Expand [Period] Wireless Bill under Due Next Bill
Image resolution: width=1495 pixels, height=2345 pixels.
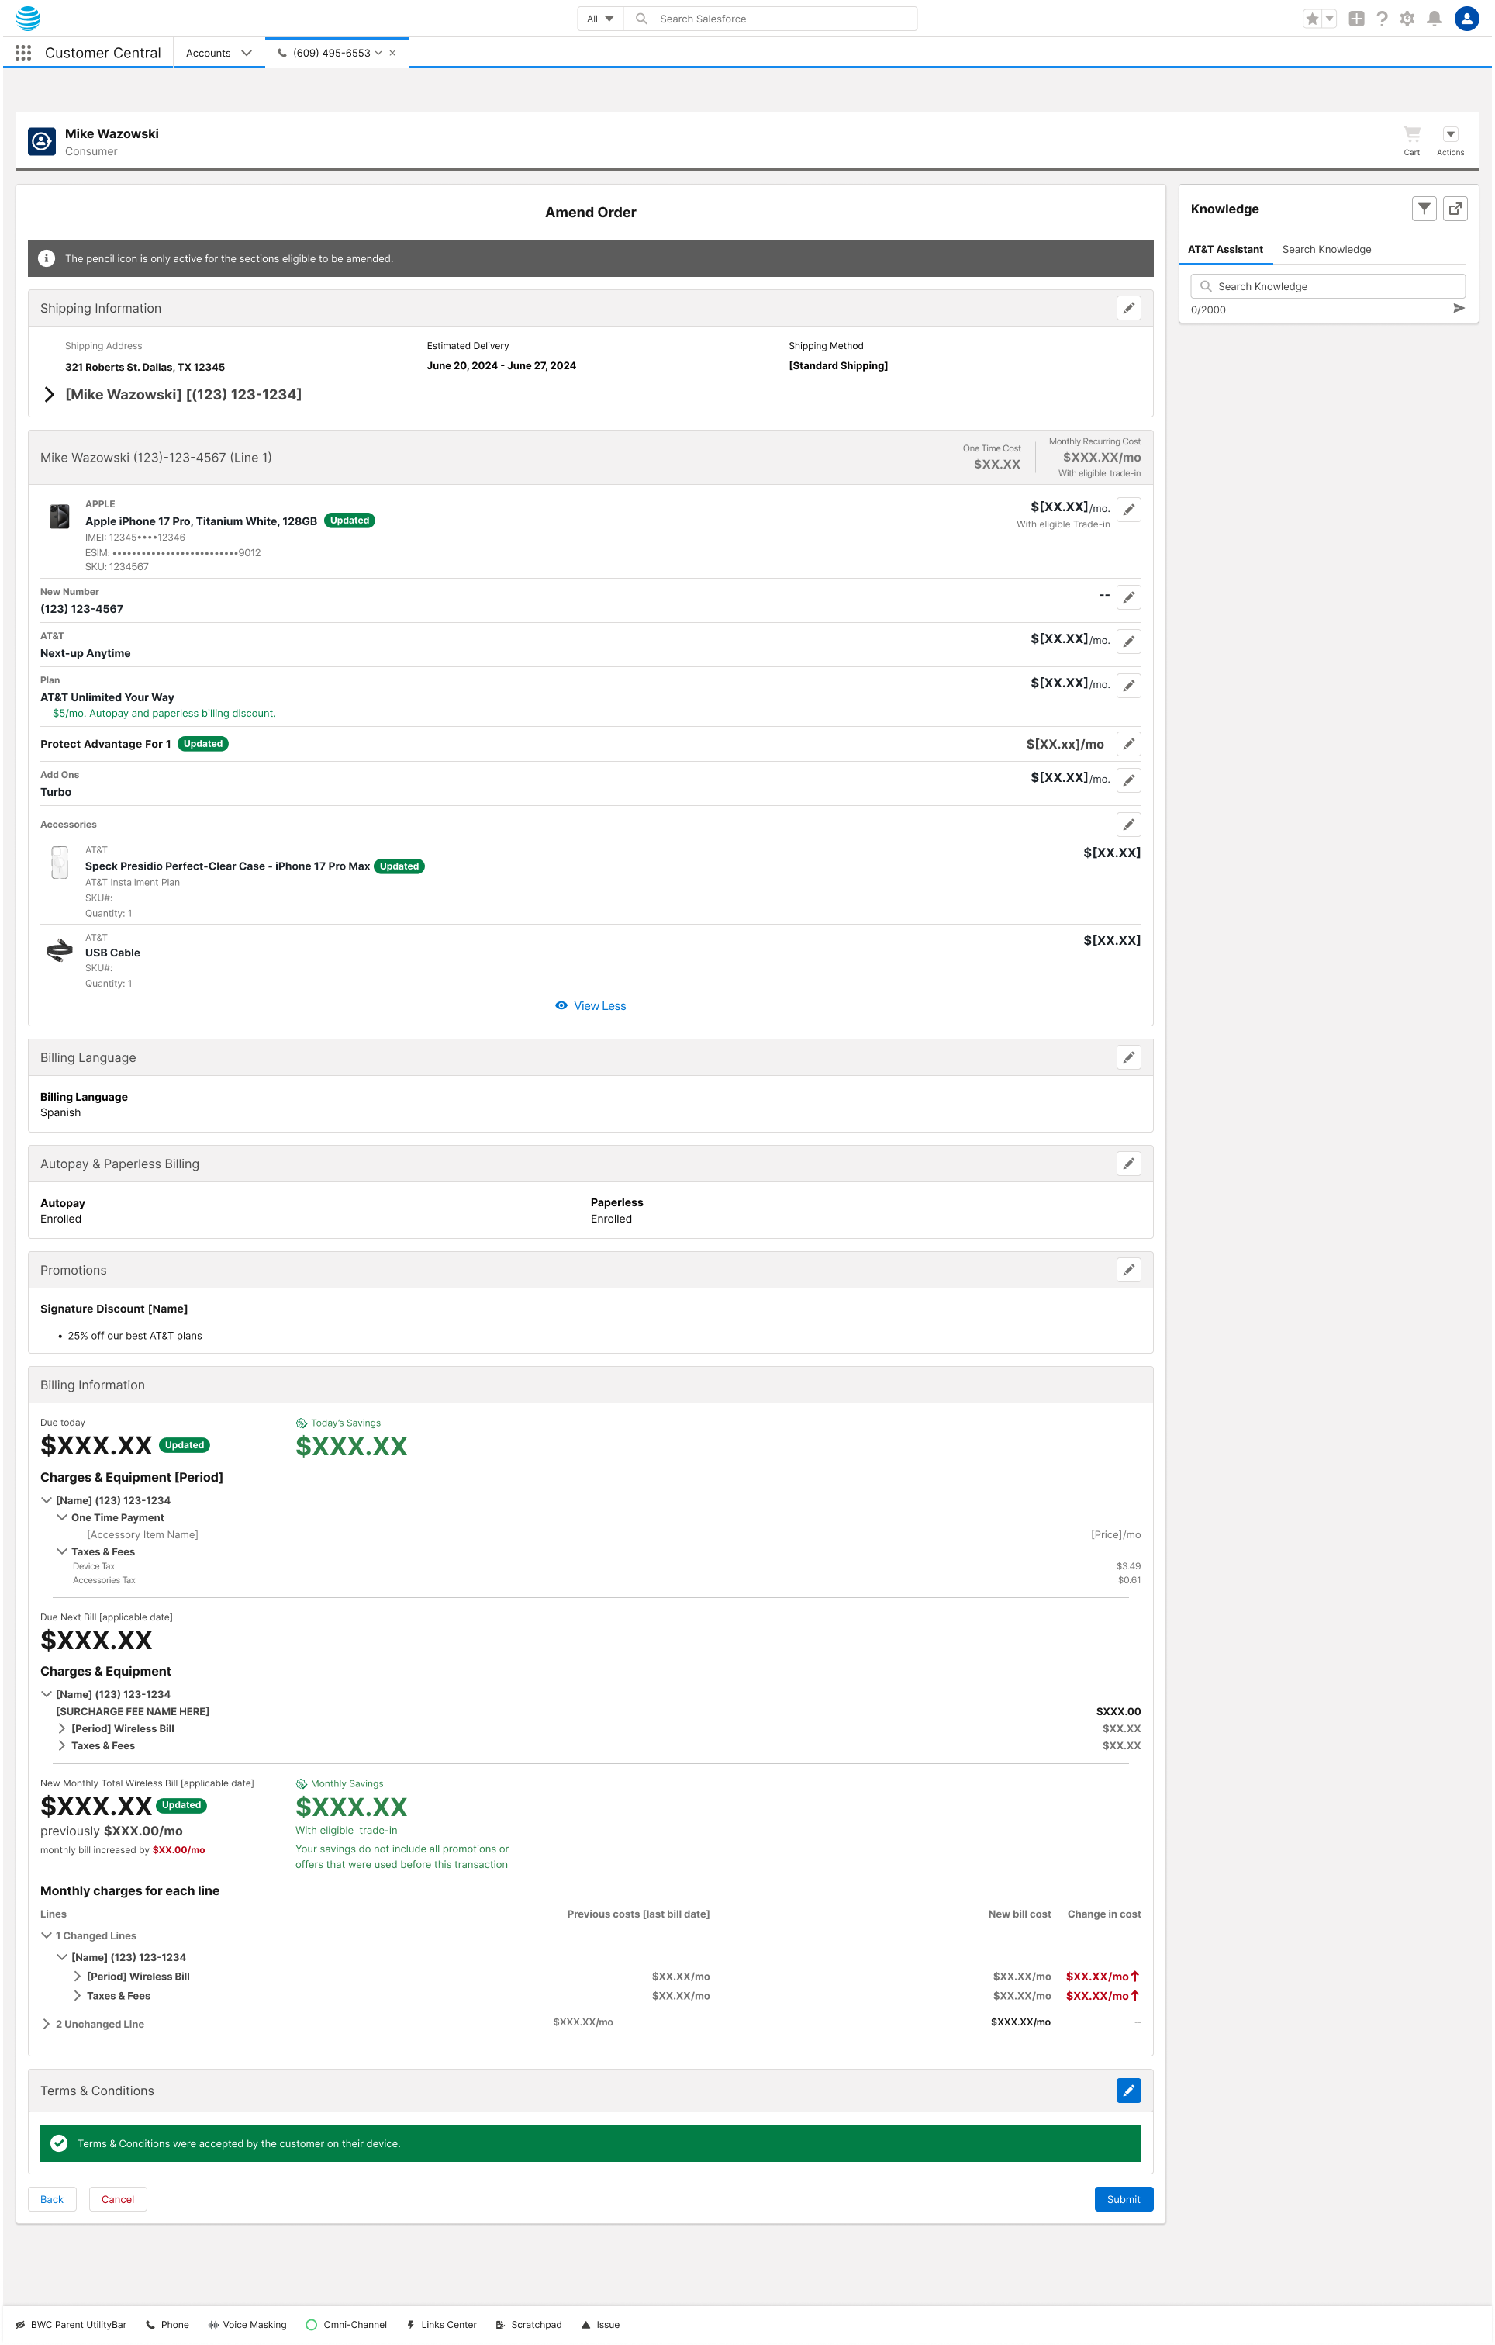(61, 1730)
